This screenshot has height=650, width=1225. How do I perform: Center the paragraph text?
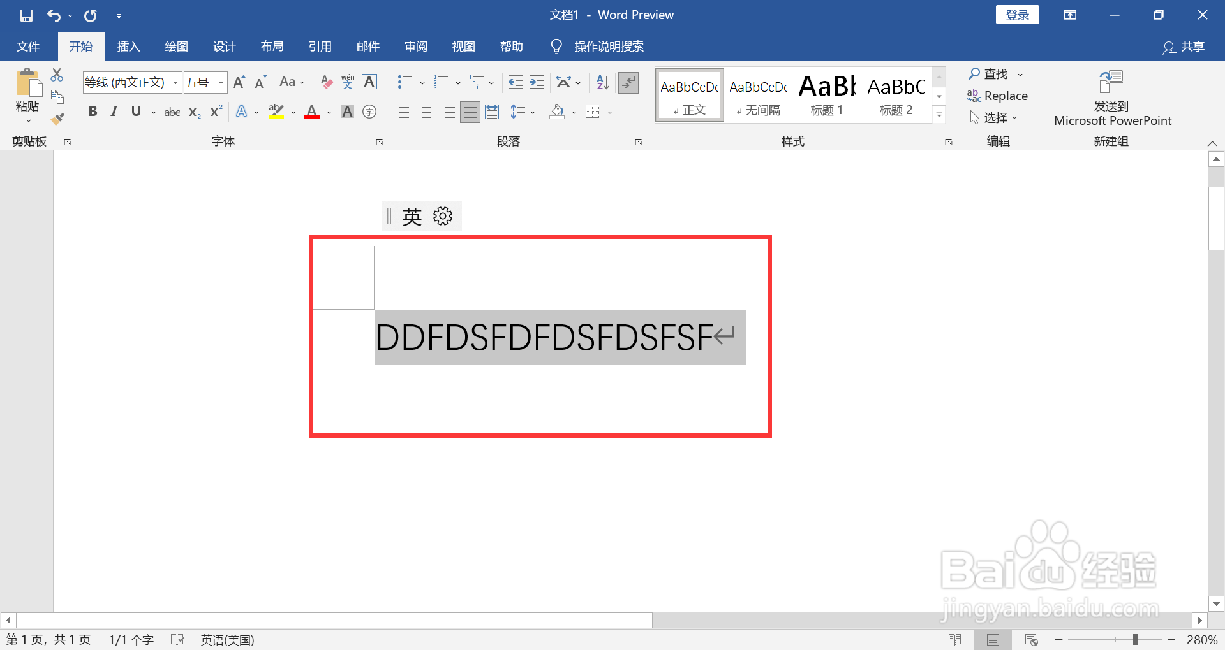tap(427, 112)
